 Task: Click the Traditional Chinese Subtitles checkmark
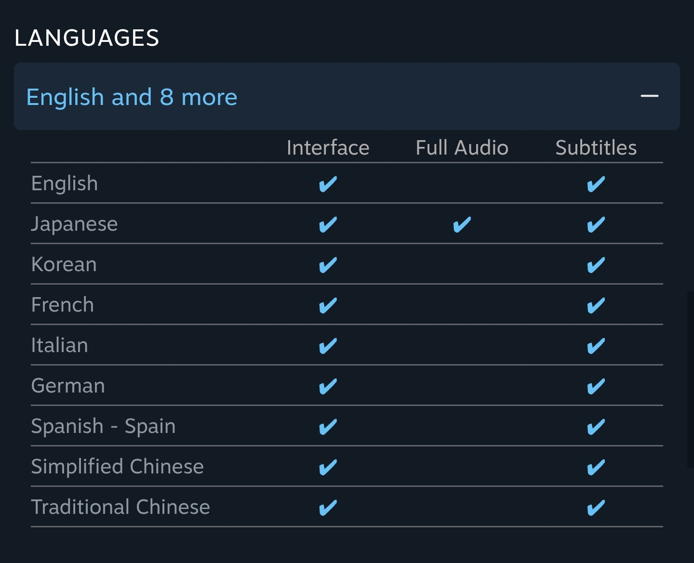pos(596,508)
